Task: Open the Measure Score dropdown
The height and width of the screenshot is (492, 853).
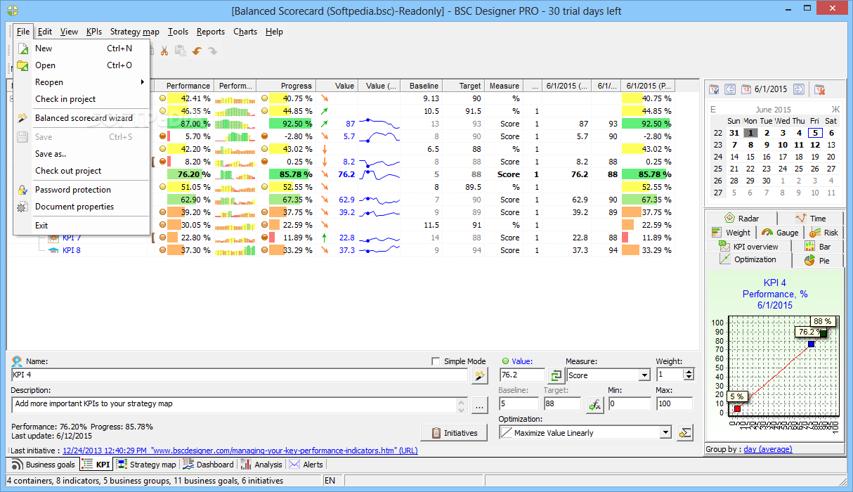Action: (x=644, y=375)
